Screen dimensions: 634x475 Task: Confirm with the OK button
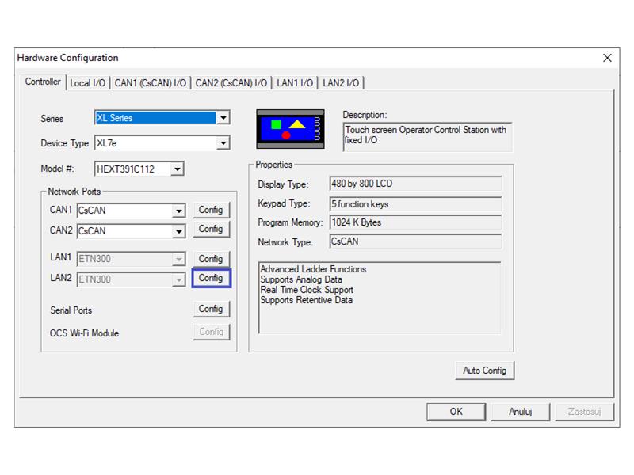(x=456, y=412)
